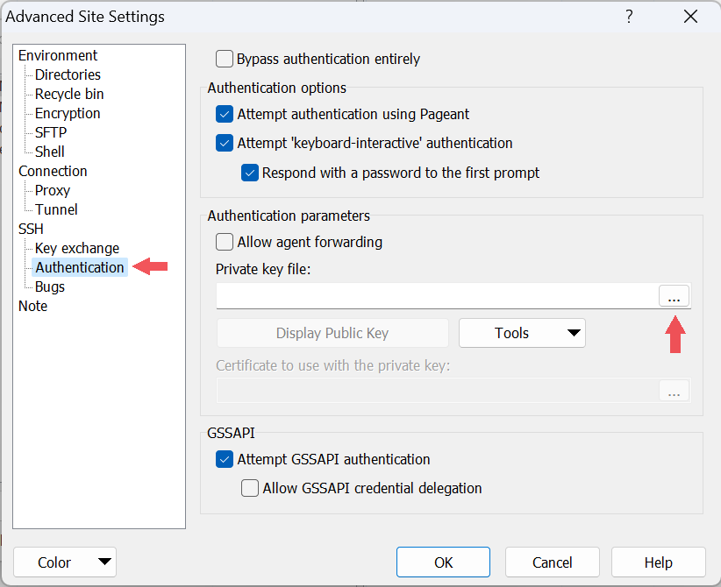Select Bugs under SSH
Screen dimensions: 721x587
50,286
